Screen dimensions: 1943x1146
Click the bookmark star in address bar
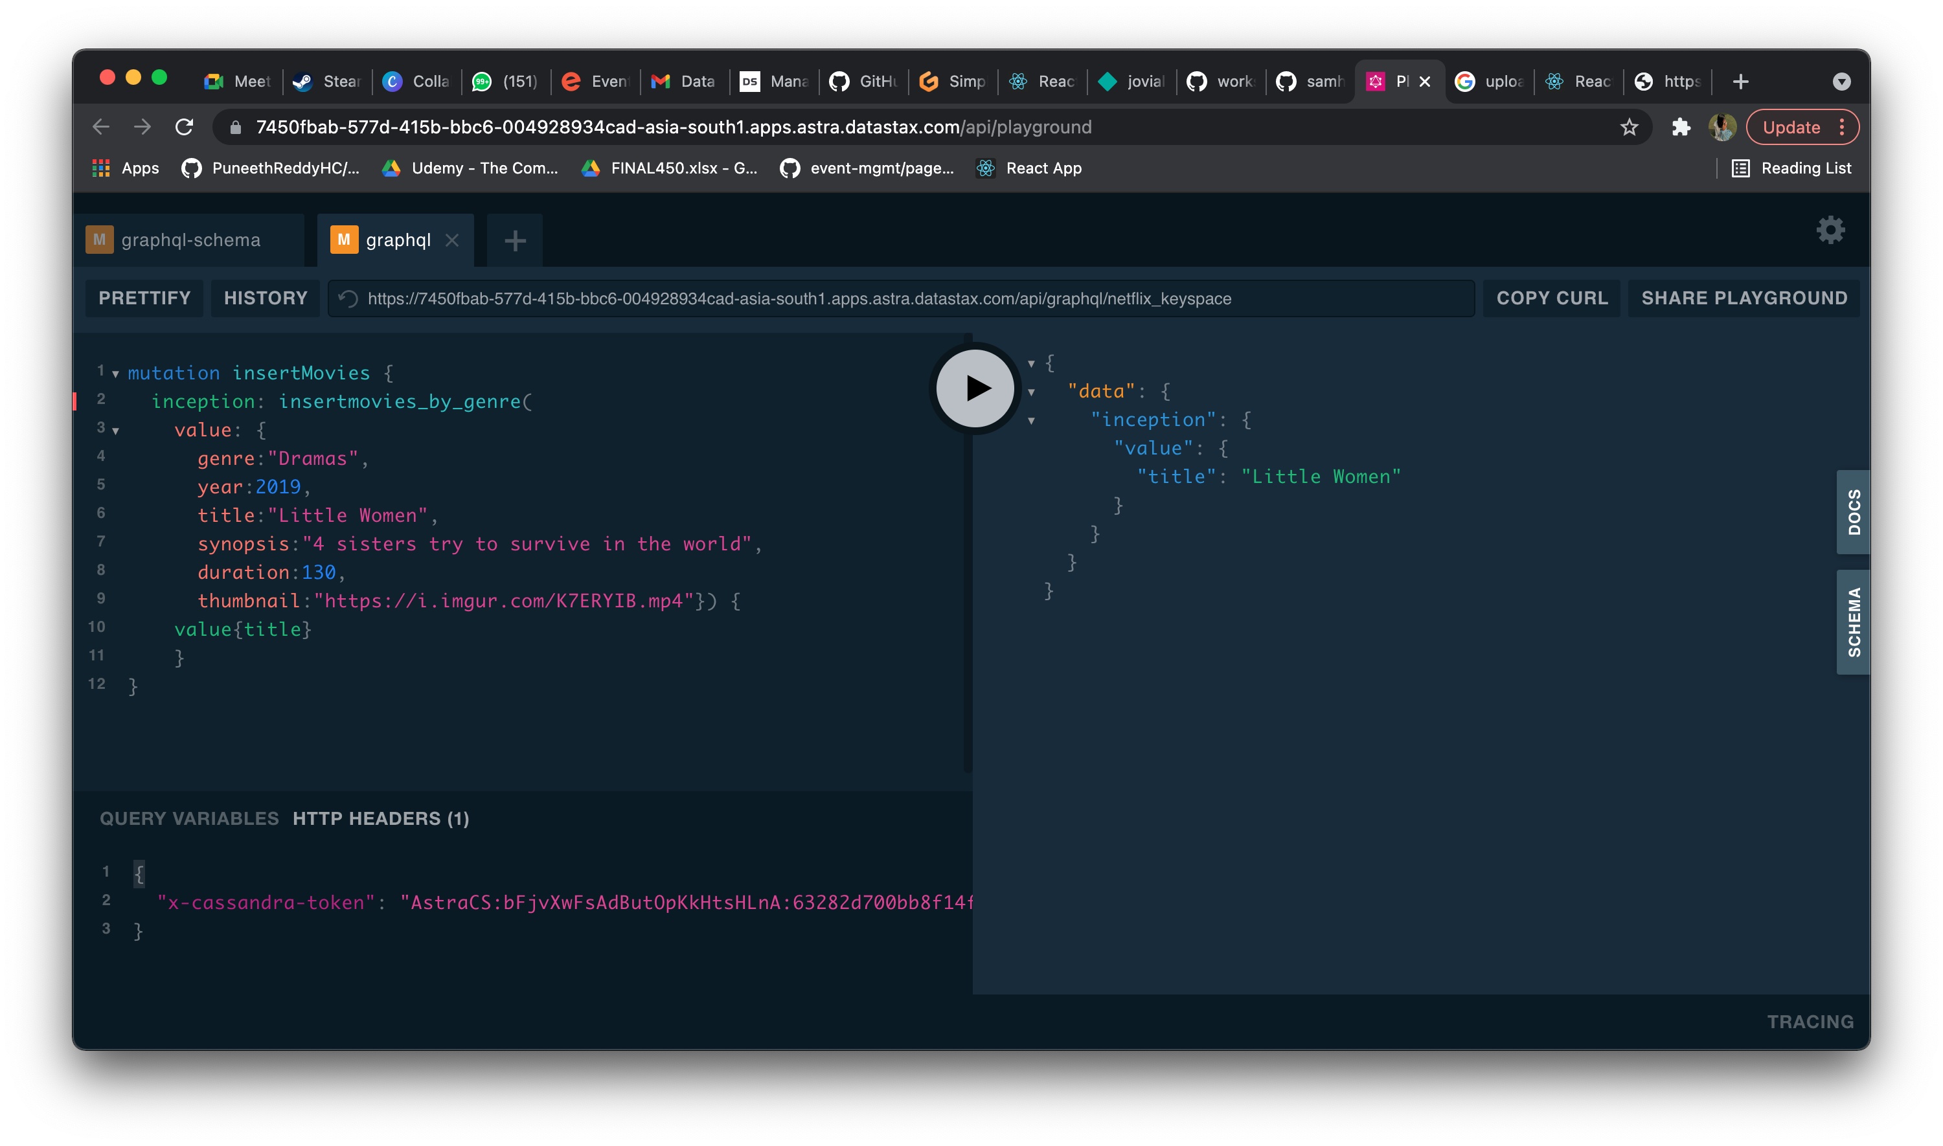[1628, 128]
